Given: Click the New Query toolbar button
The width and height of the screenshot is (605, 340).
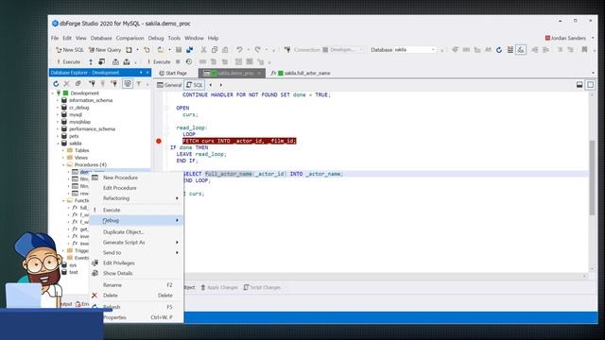Looking at the screenshot, I should pos(105,50).
